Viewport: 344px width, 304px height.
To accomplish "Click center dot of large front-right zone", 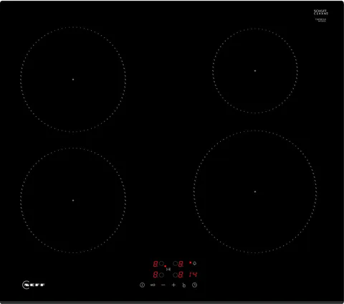I will coord(255,191).
